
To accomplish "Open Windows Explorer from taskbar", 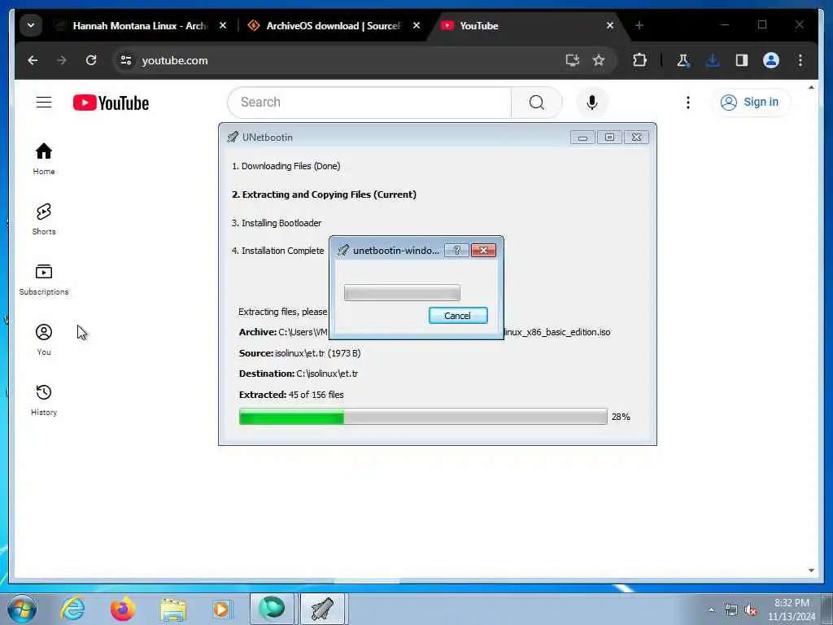I will tap(173, 609).
